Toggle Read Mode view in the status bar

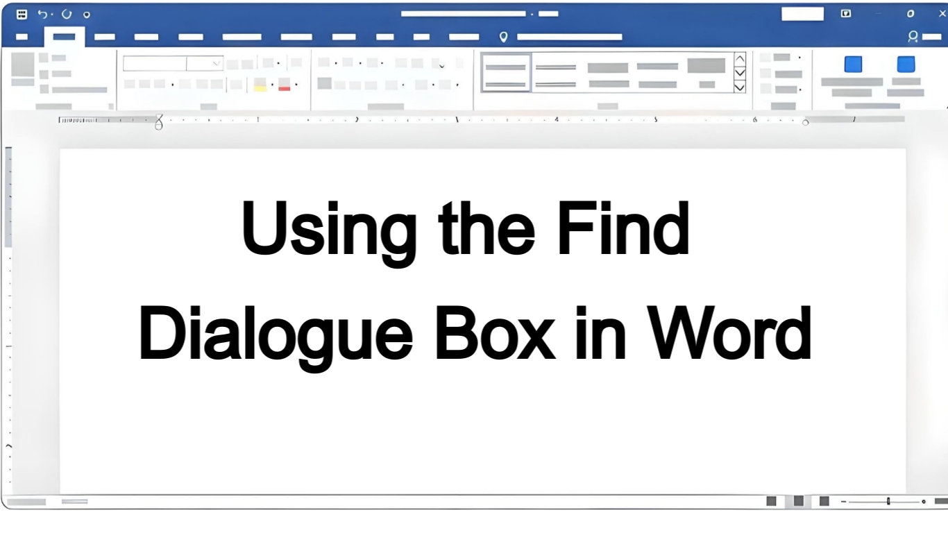click(x=770, y=501)
